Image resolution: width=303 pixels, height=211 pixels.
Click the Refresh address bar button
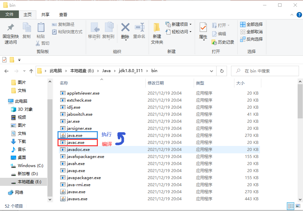[x=222, y=71]
